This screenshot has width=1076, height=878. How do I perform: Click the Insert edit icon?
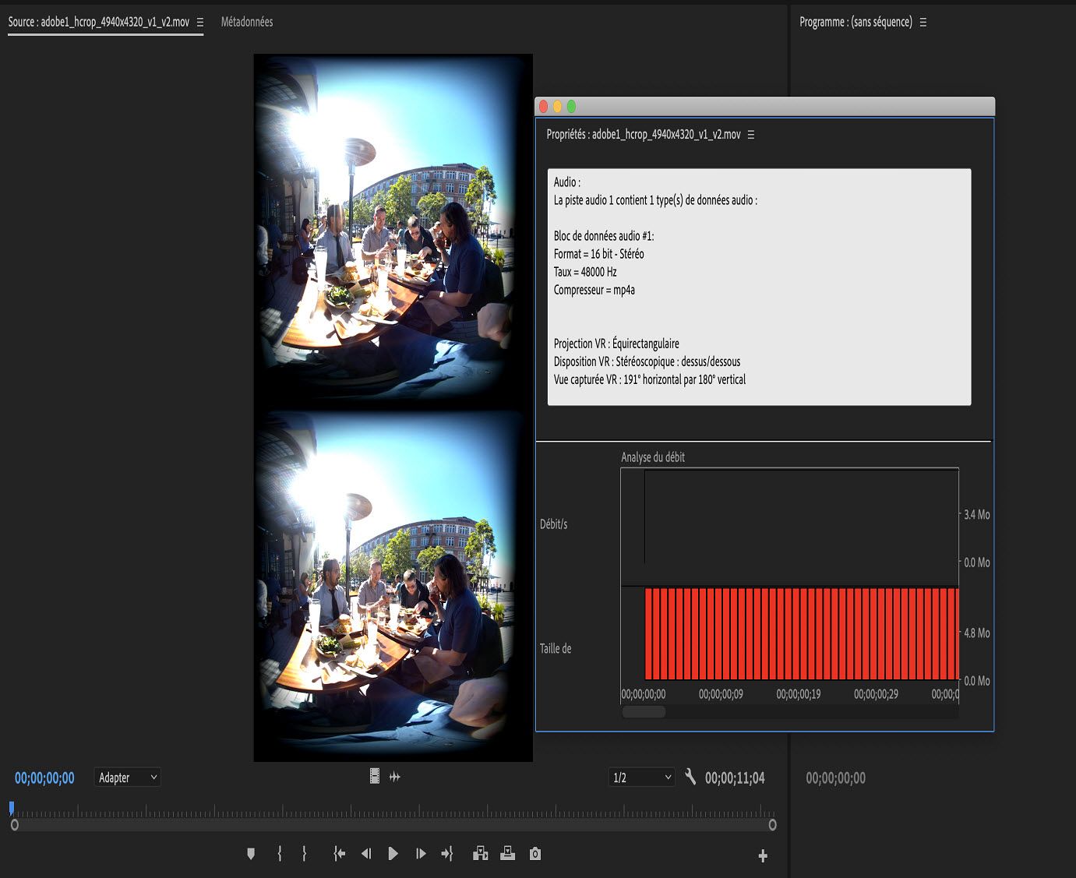point(480,854)
